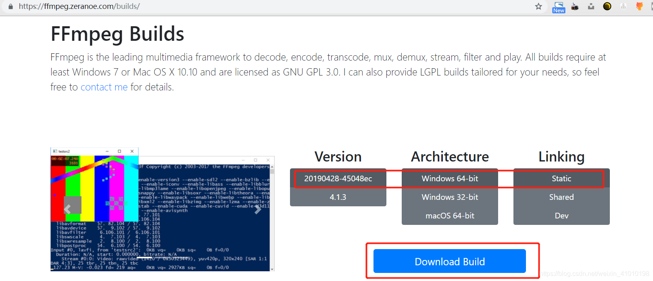
Task: Open the extension with the blue New badge
Action: pyautogui.click(x=559, y=7)
